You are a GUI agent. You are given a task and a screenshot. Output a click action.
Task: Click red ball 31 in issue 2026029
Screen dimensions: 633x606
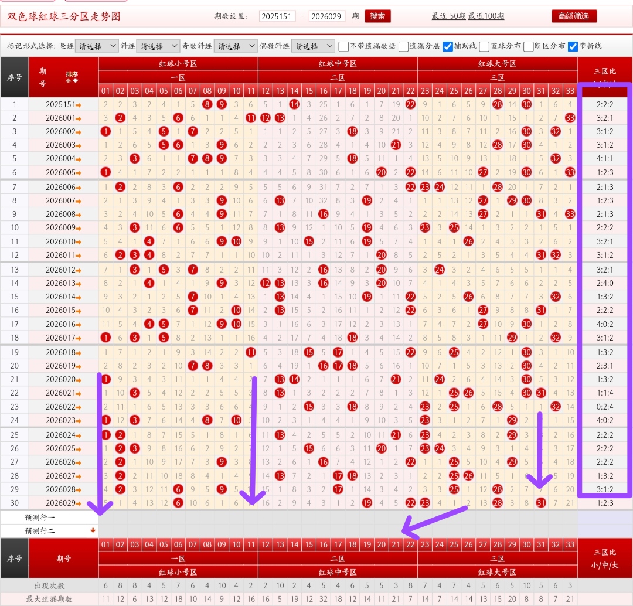(x=541, y=503)
